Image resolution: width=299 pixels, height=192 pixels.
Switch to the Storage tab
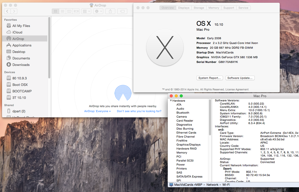click(199, 8)
